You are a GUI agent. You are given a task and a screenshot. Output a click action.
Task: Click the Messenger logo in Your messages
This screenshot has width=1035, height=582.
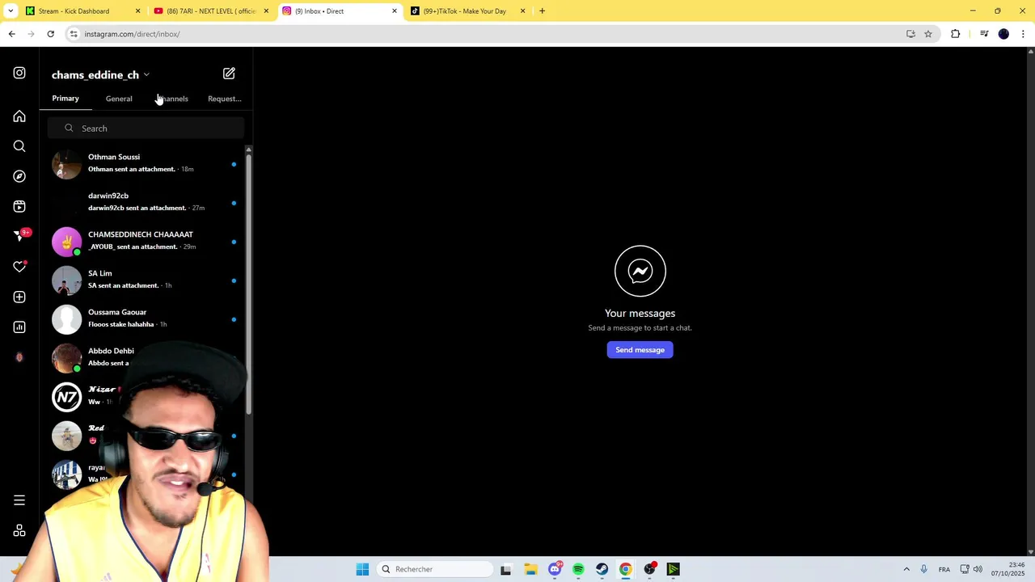[640, 271]
